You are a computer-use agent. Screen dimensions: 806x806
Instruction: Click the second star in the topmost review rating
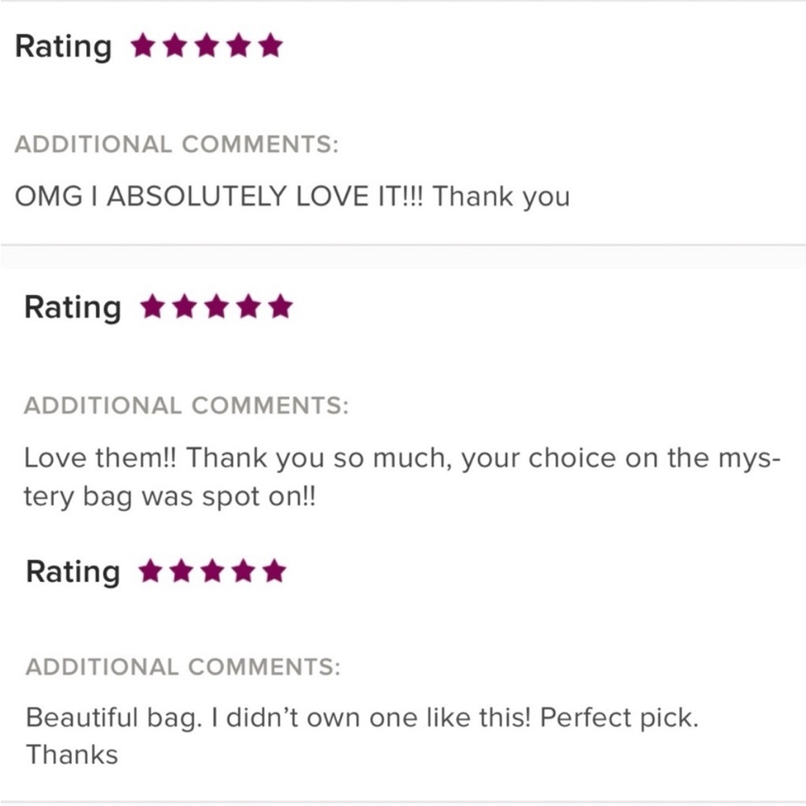[175, 46]
